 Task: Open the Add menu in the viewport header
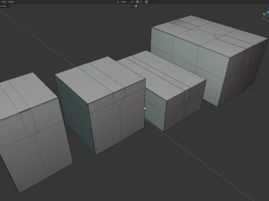[4, 2]
